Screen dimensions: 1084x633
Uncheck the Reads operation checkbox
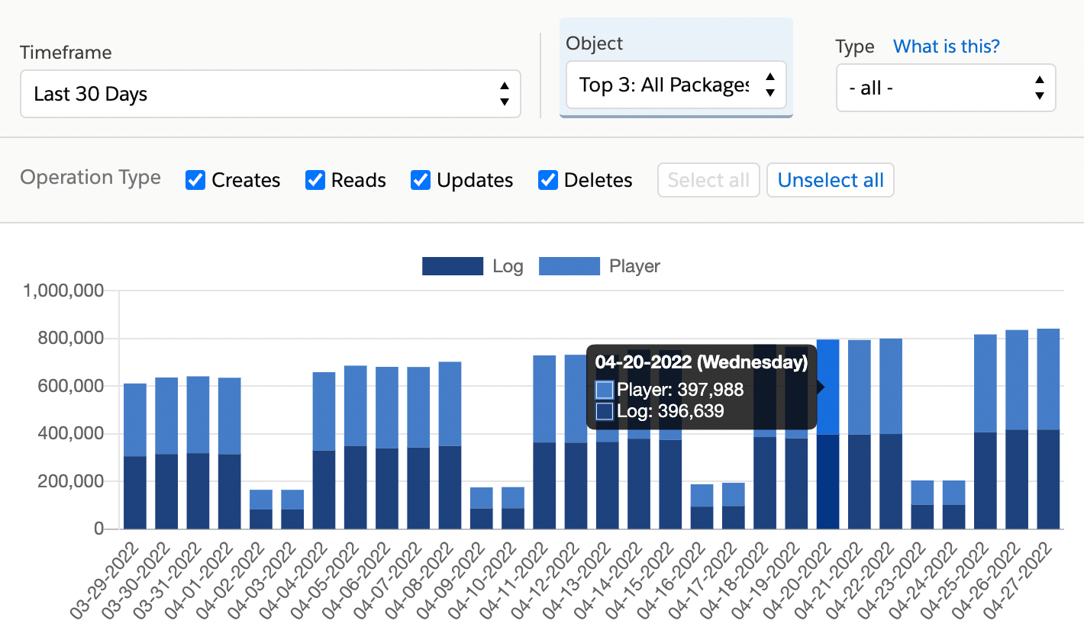[315, 180]
